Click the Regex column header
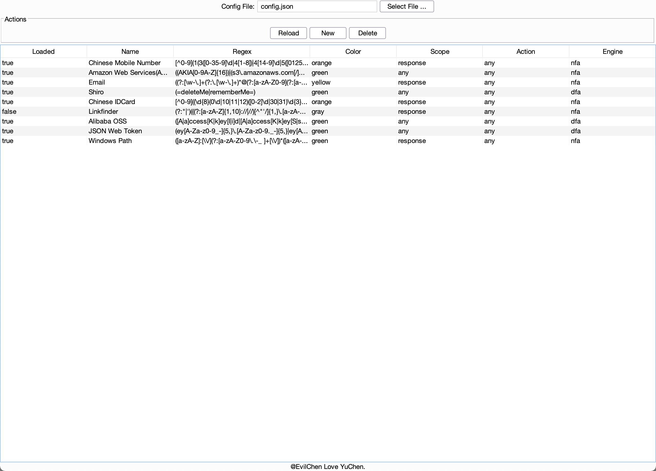 (x=242, y=52)
